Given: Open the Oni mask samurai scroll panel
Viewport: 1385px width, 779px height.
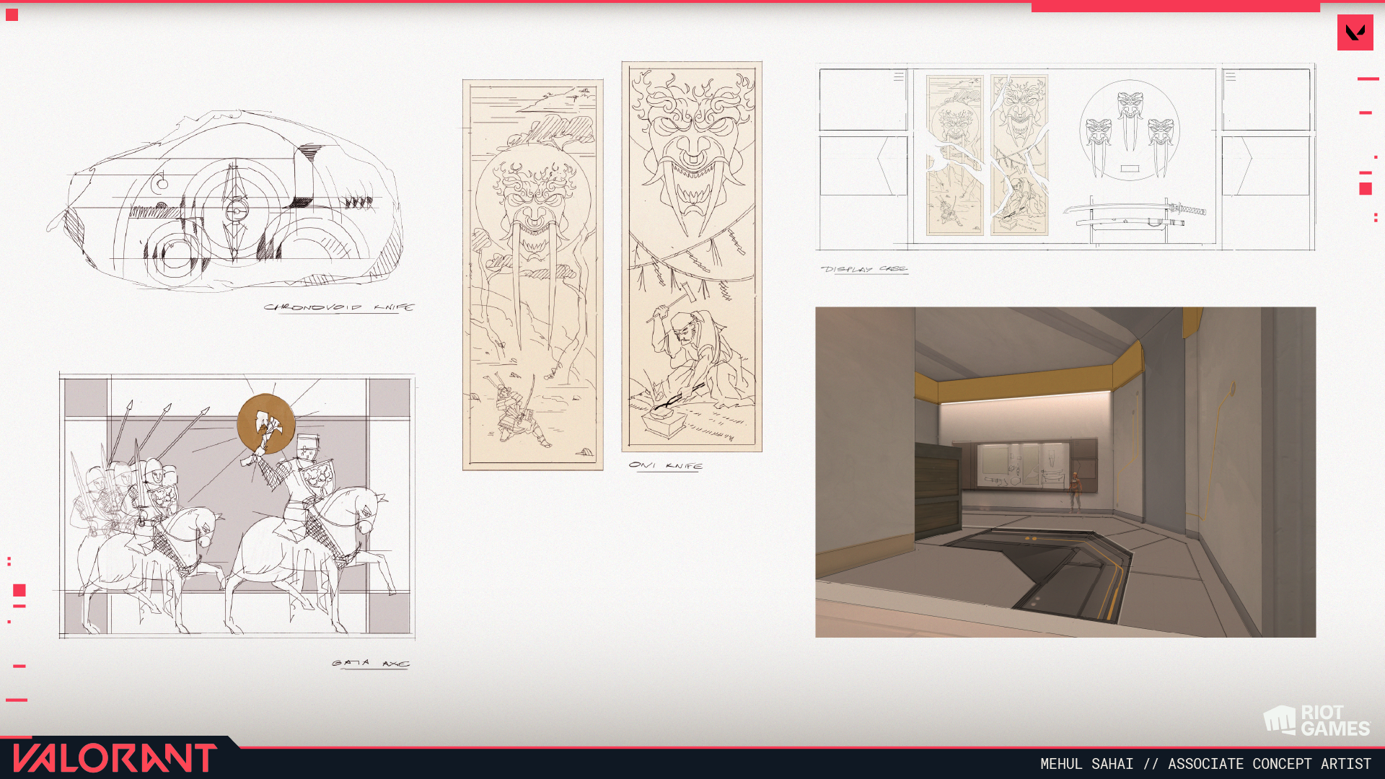Looking at the screenshot, I should pos(533,275).
